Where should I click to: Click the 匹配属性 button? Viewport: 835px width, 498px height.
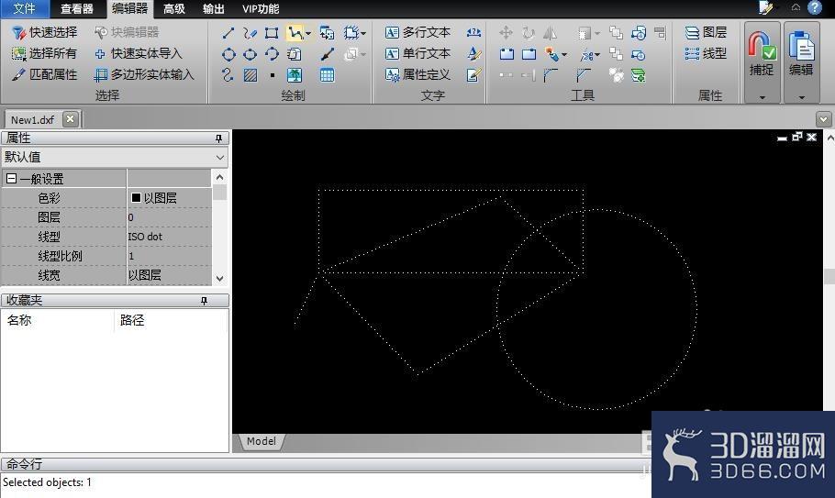pos(45,75)
